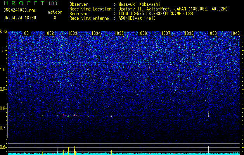Click the 0.7 kHz frequency label

[x=3, y=128]
